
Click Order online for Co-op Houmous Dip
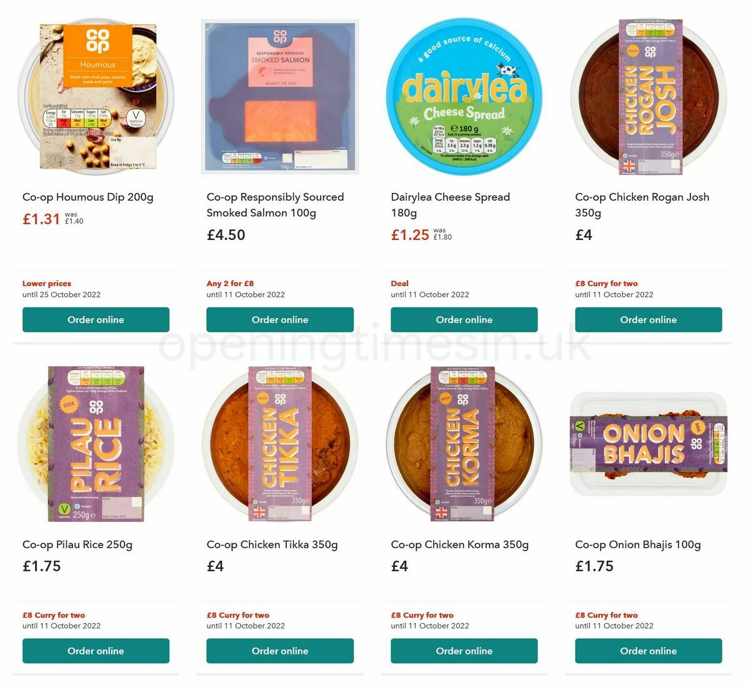pos(96,319)
